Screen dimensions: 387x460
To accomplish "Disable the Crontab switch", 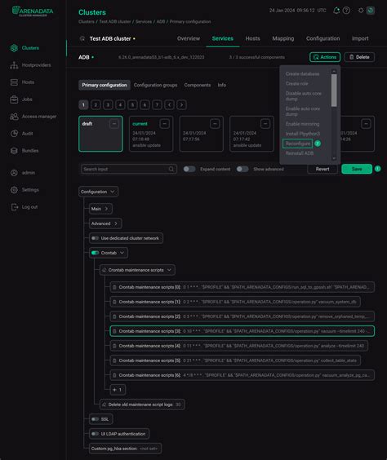I will pyautogui.click(x=95, y=253).
